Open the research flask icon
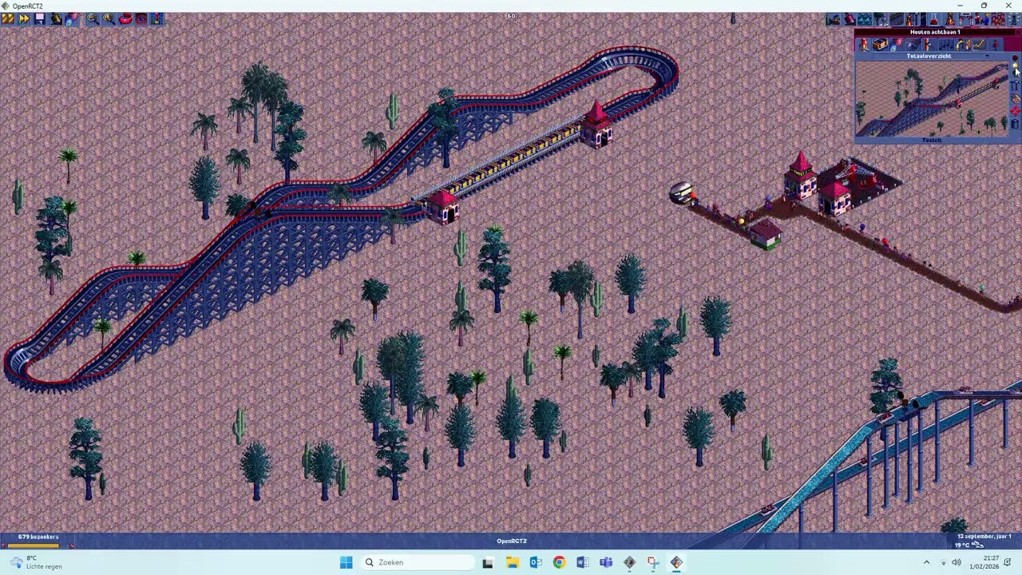 pyautogui.click(x=933, y=18)
